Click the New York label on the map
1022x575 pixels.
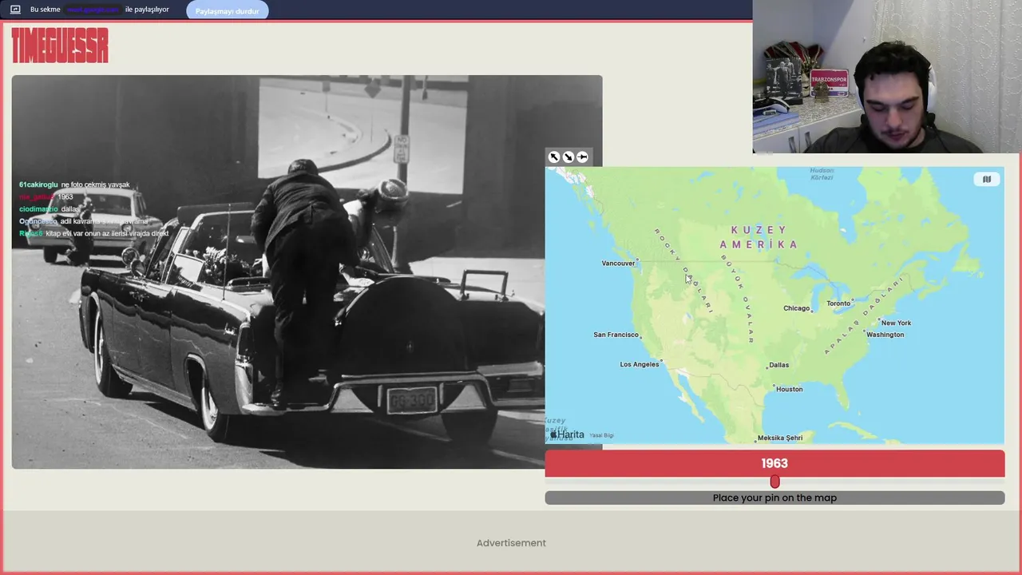tap(896, 323)
